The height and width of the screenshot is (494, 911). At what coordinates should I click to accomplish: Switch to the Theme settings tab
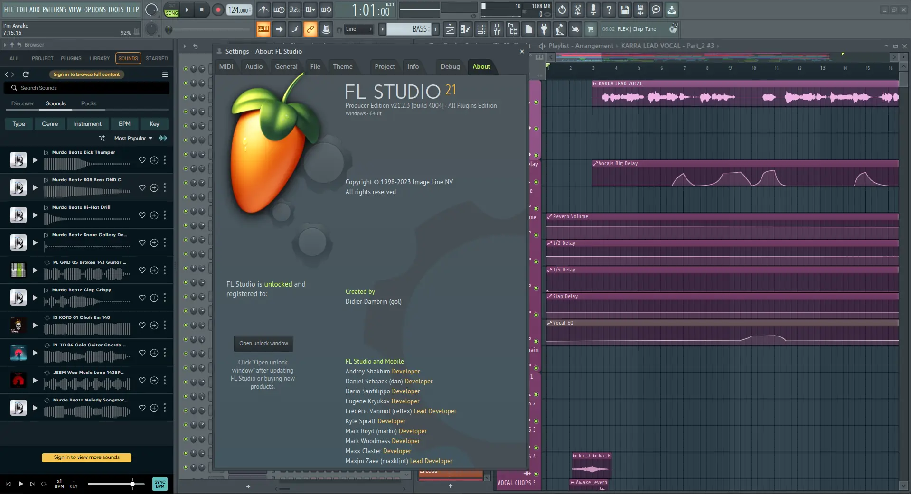343,66
